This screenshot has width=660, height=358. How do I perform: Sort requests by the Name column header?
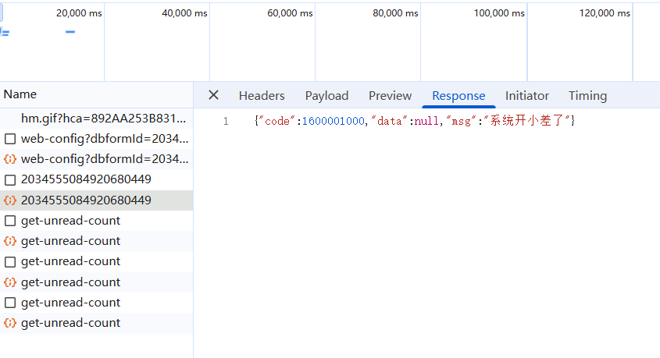[20, 94]
